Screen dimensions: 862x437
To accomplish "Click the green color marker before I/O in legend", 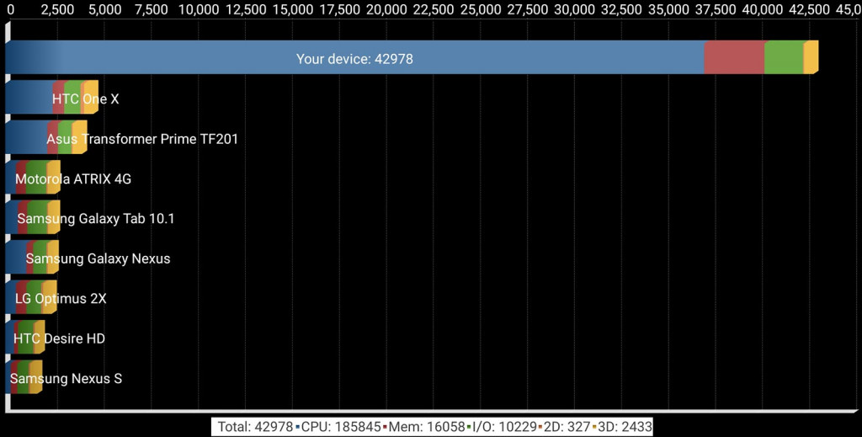I will coord(468,427).
